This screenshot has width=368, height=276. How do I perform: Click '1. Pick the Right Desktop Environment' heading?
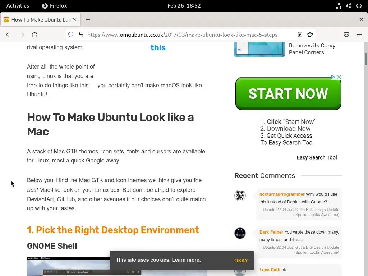click(x=113, y=230)
